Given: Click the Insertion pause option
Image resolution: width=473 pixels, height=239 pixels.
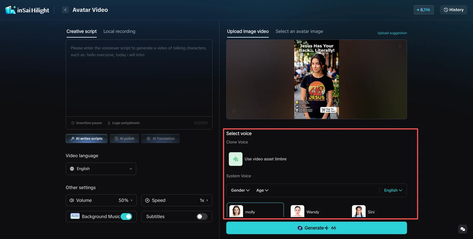Looking at the screenshot, I should point(86,123).
